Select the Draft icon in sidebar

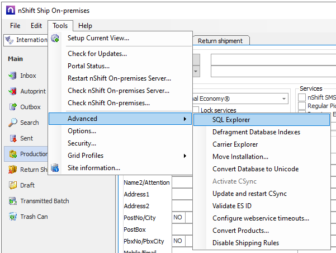[13, 185]
